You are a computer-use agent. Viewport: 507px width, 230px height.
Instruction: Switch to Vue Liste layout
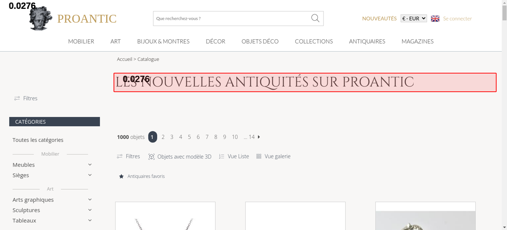tap(234, 156)
